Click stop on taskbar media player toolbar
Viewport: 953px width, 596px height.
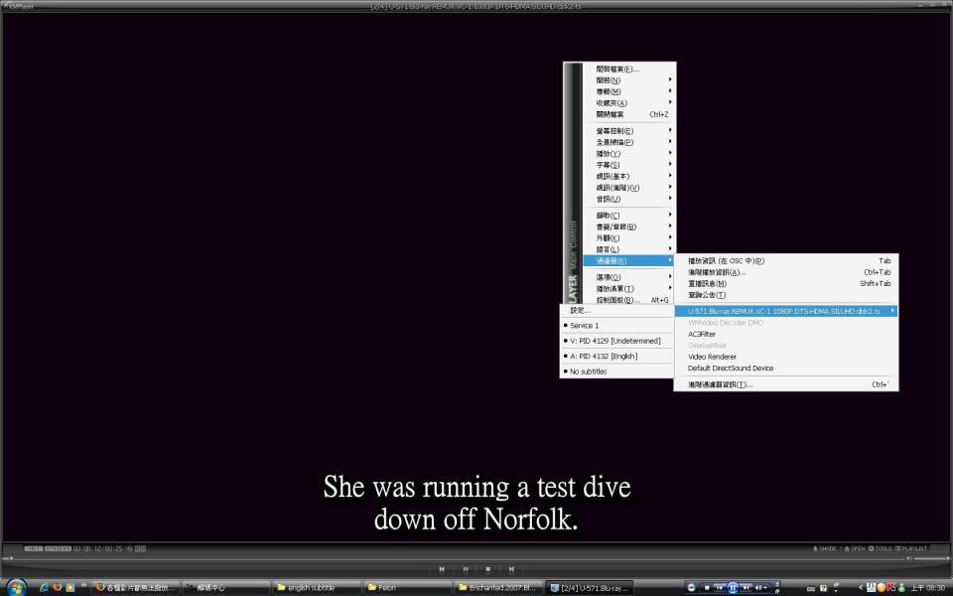(x=707, y=587)
